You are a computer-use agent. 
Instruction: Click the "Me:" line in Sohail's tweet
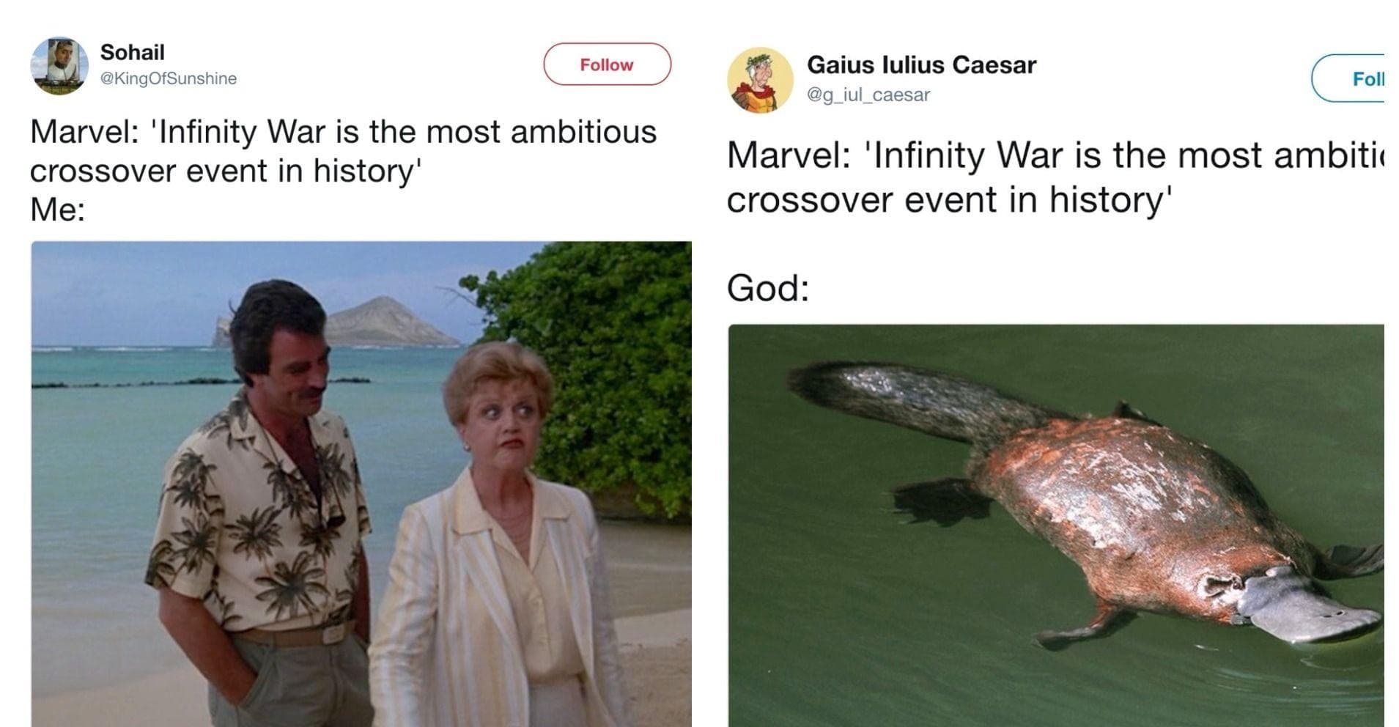58,210
